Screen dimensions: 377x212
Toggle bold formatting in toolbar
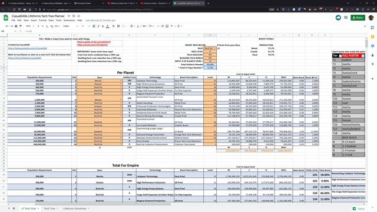click(x=94, y=26)
